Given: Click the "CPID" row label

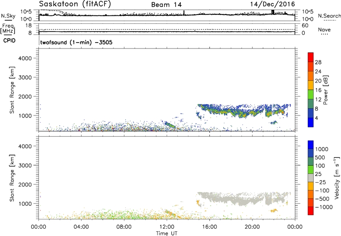Looking at the screenshot, I should click(9, 40).
